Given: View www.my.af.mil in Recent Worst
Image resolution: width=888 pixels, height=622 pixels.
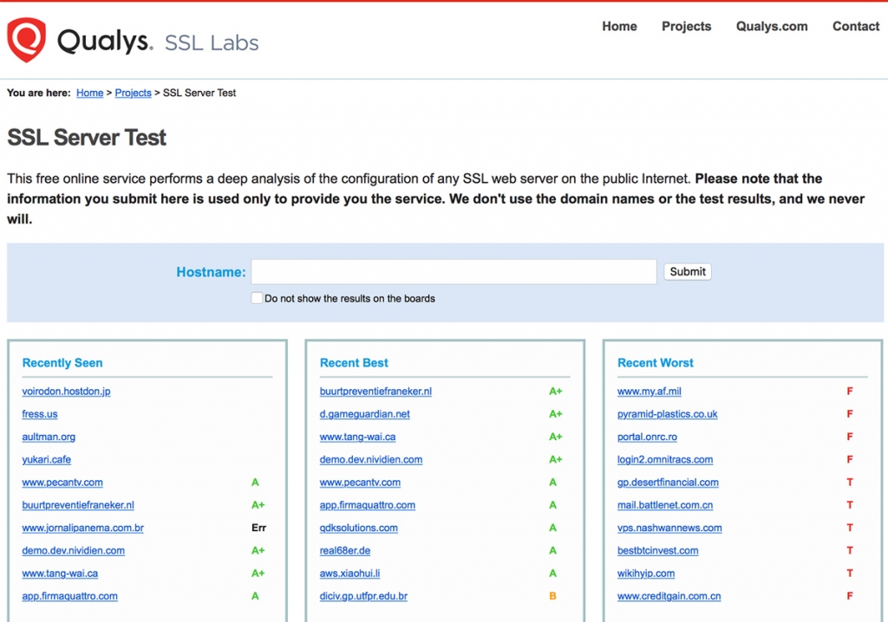Looking at the screenshot, I should click(x=649, y=391).
